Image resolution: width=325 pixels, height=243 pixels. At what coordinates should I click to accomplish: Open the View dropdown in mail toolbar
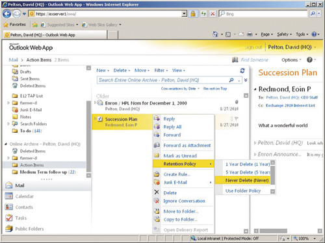[x=179, y=71]
